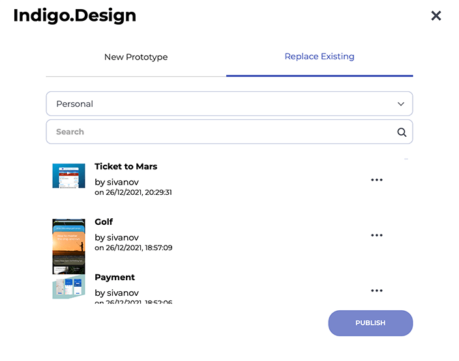Screen dimensions: 459x361
Task: Open more options for Golf
Action: point(376,235)
